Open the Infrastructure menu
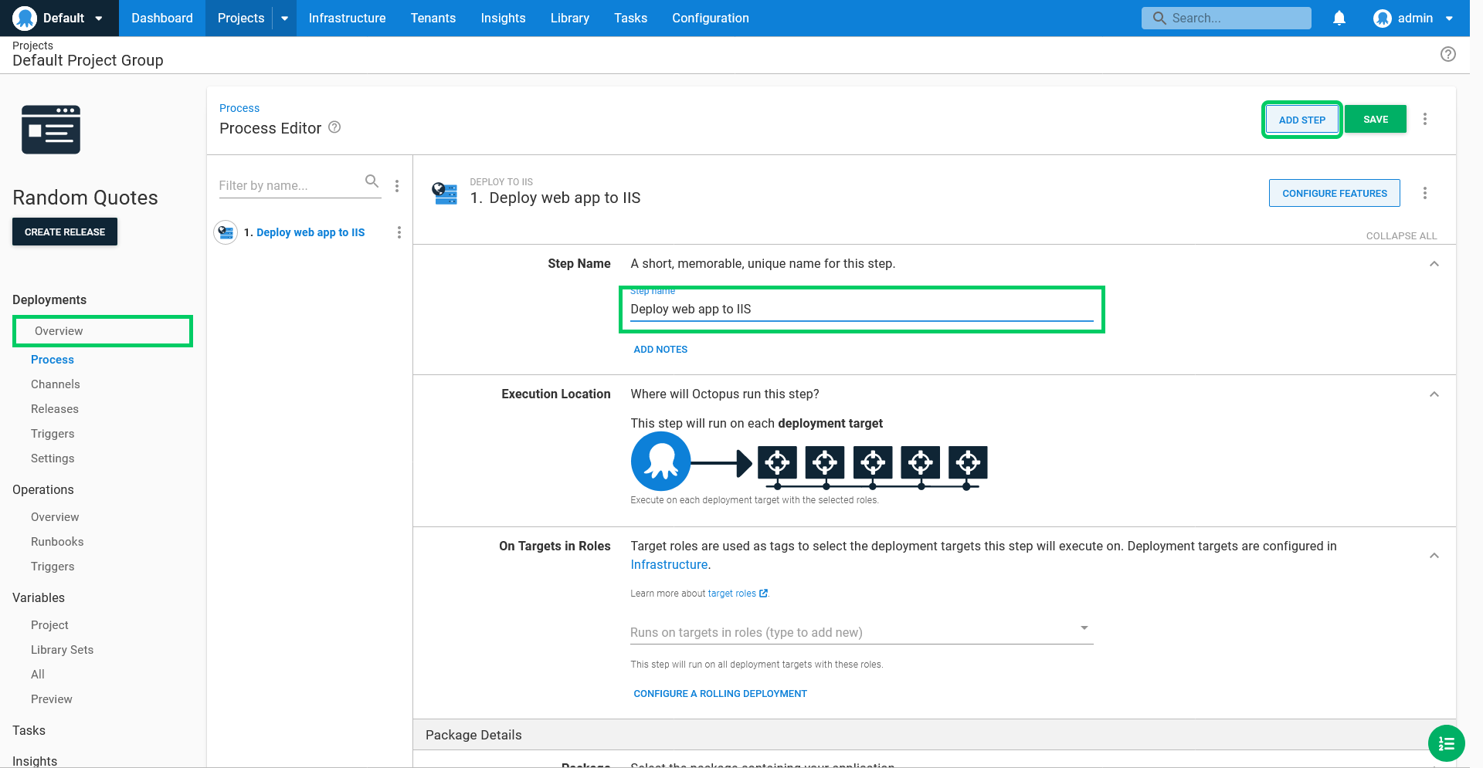1483x768 pixels. 347,18
